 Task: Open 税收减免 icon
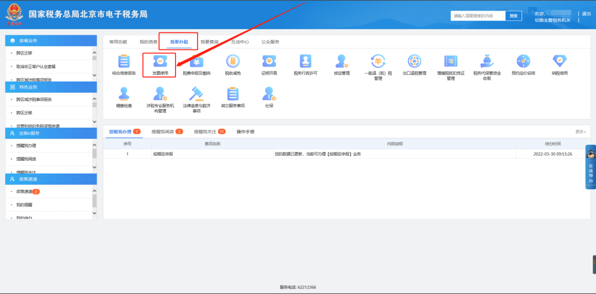click(233, 61)
